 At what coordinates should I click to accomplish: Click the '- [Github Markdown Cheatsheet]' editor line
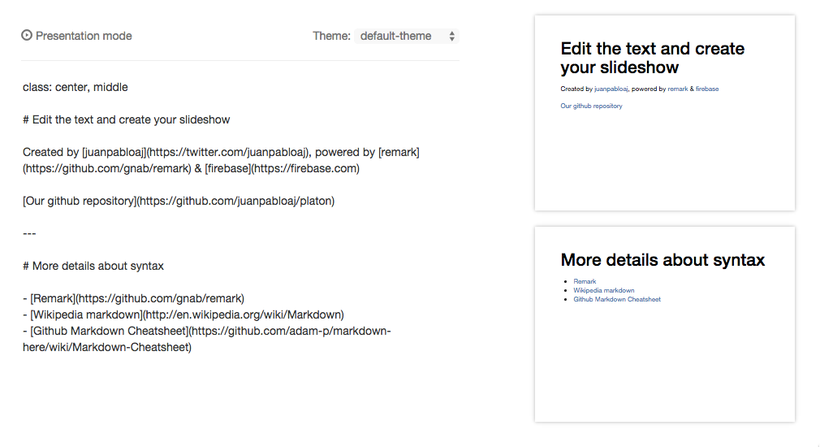[x=207, y=330]
